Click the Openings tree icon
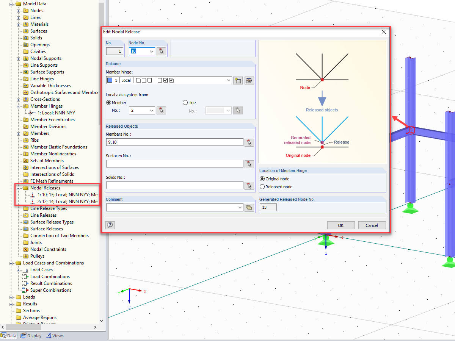Image resolution: width=455 pixels, height=341 pixels. coord(26,45)
